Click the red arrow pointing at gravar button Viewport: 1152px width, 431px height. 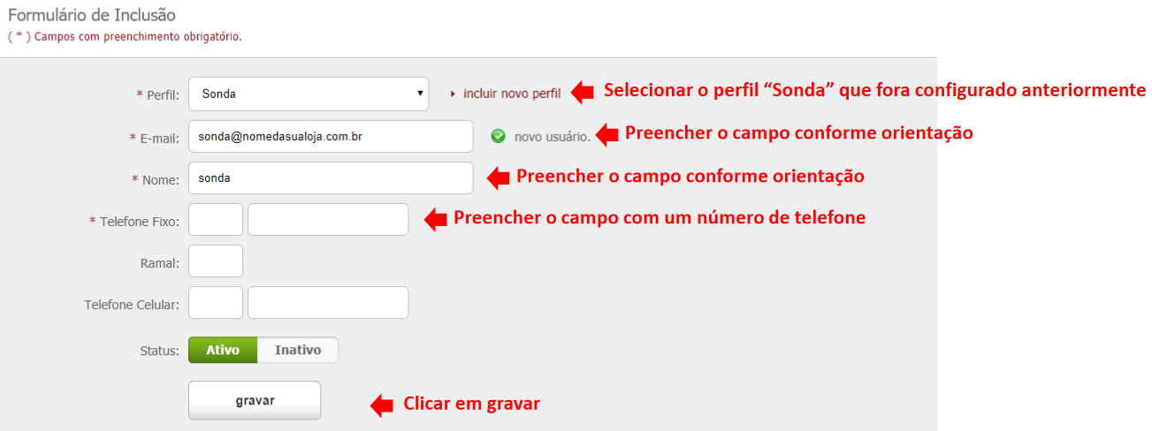[382, 405]
